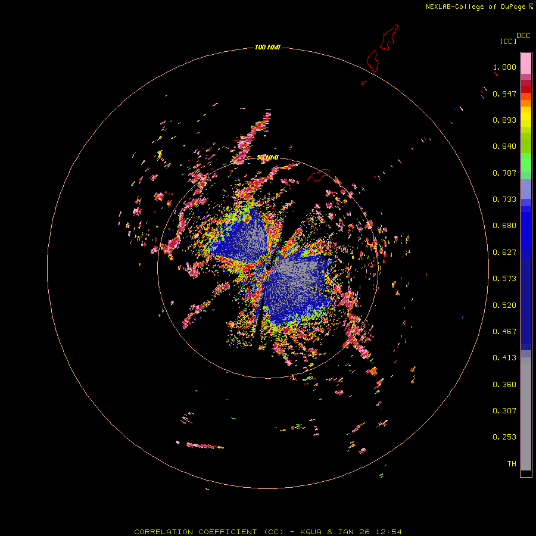Click the 50 NMI range ring label
This screenshot has height=536, width=536.
pos(267,158)
